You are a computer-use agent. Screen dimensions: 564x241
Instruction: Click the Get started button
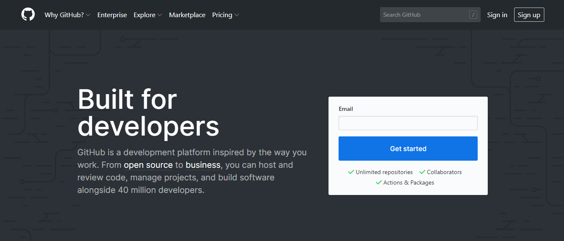tap(408, 149)
